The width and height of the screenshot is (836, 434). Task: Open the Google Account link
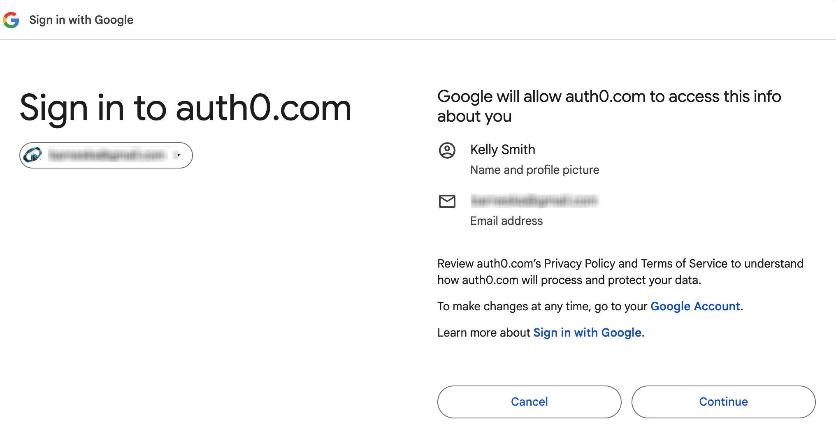click(695, 306)
